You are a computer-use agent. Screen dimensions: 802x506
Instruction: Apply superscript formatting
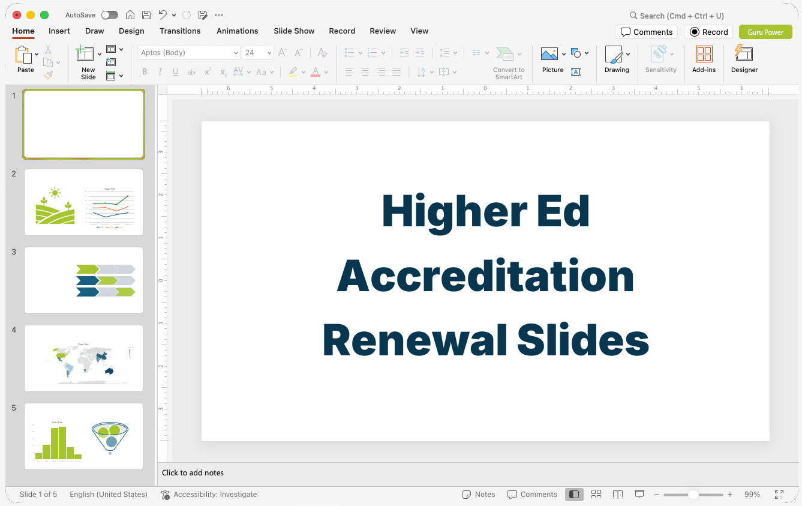(x=208, y=72)
